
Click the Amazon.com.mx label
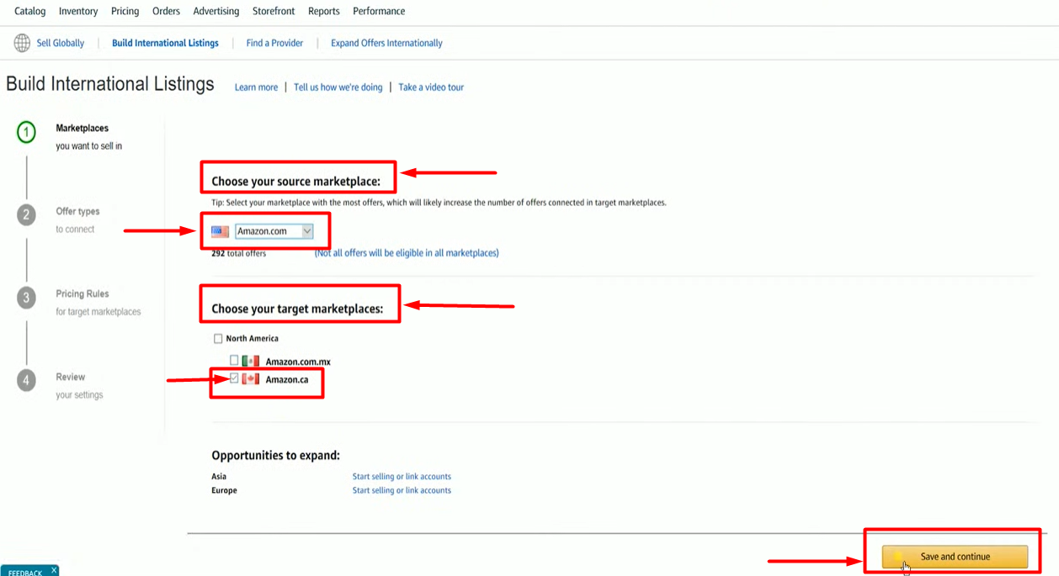[x=298, y=362]
